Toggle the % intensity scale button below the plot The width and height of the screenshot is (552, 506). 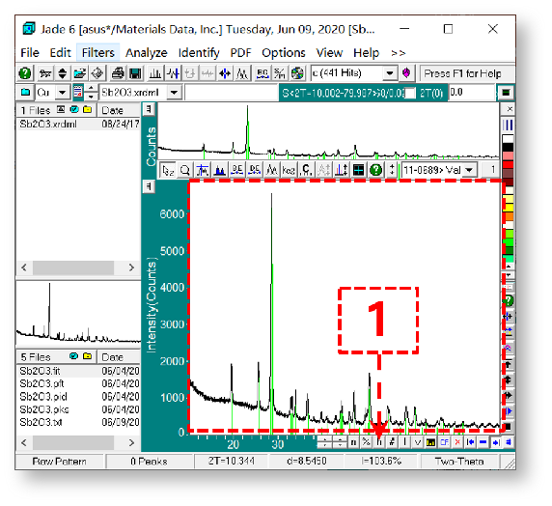pyautogui.click(x=367, y=442)
